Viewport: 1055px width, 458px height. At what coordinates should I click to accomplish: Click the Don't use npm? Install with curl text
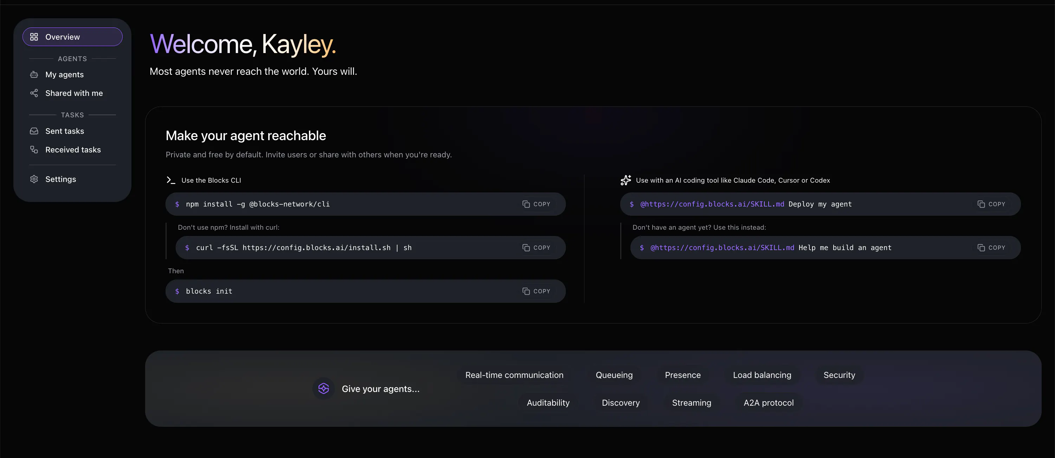pyautogui.click(x=228, y=227)
